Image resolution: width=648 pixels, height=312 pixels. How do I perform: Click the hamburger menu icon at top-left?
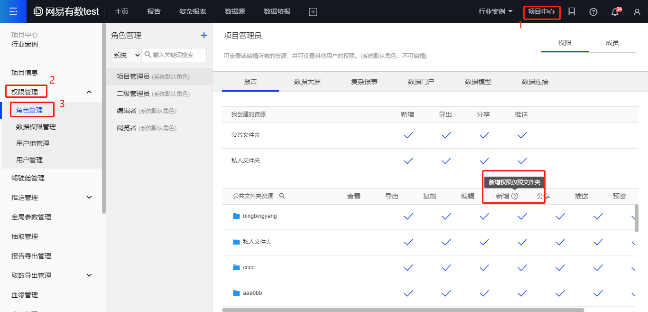pos(13,11)
